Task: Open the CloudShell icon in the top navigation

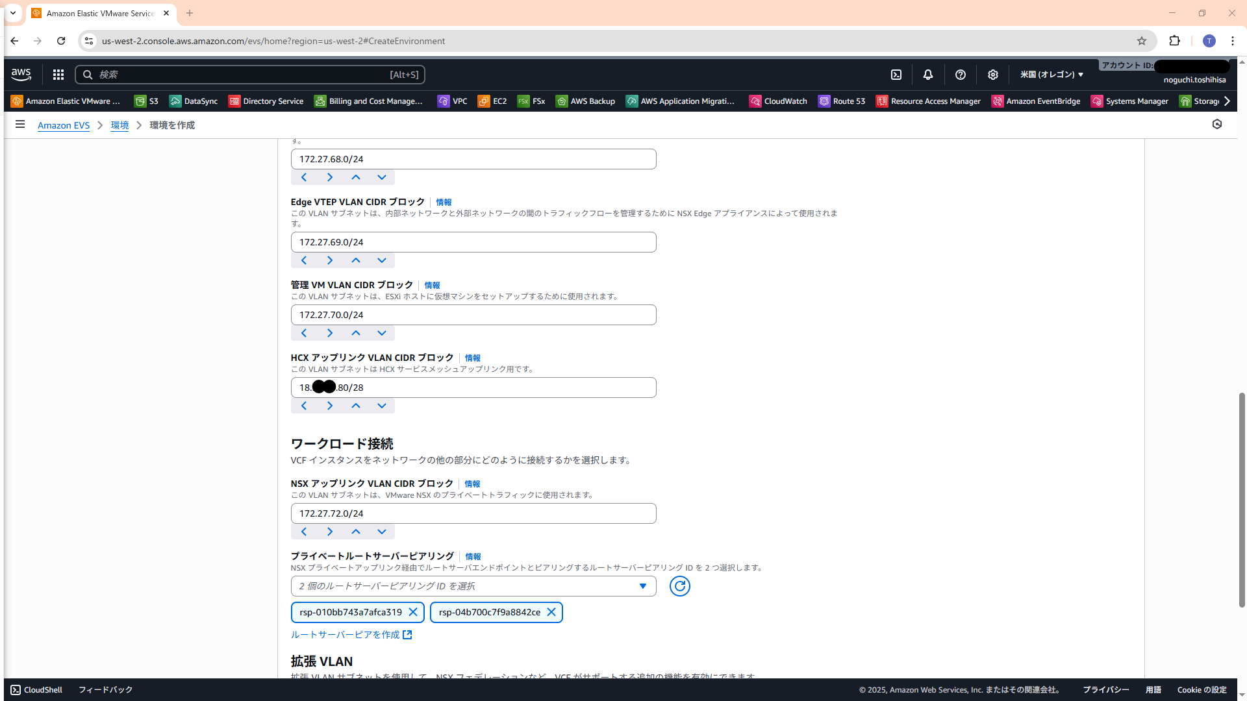Action: [896, 75]
